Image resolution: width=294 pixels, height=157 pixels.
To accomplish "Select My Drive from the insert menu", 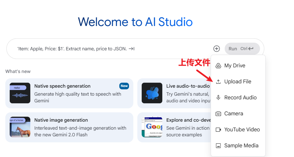I will click(235, 66).
